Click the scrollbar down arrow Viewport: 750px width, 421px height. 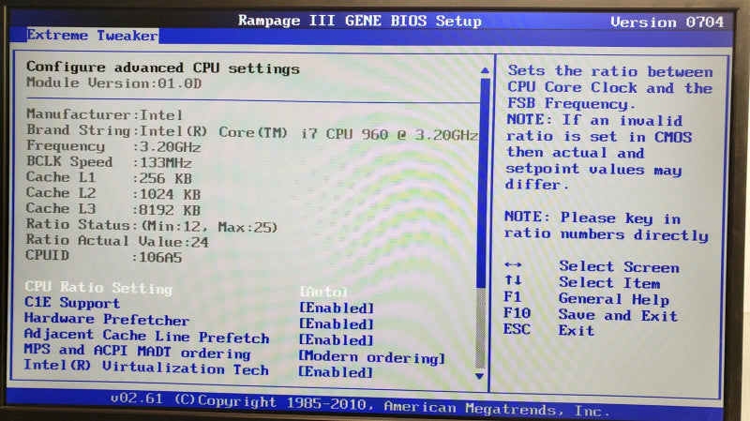click(x=480, y=376)
